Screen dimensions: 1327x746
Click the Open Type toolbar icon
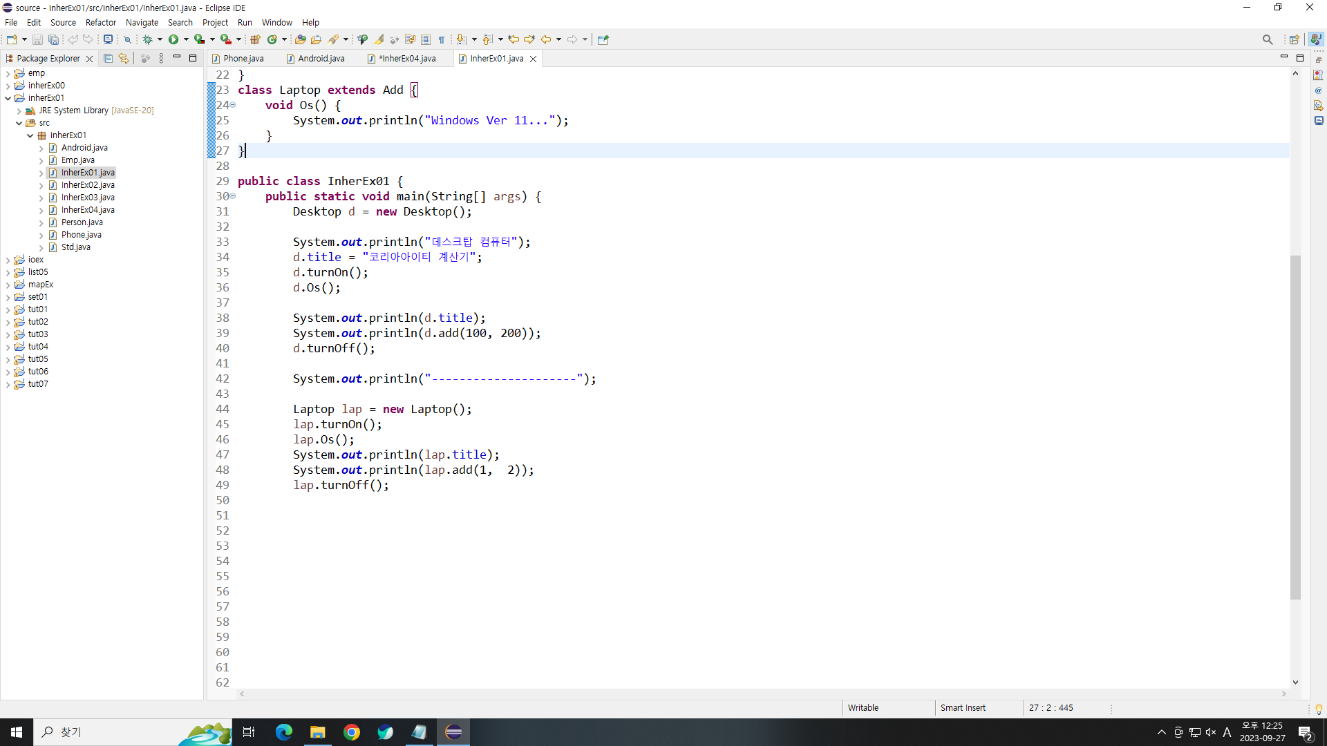pos(300,39)
